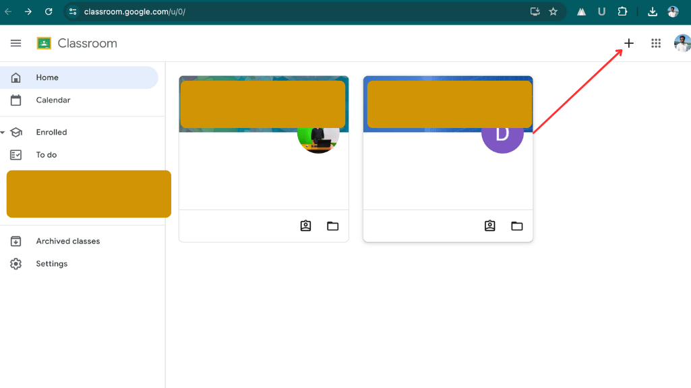The image size is (691, 388).
Task: Bookmark the page with the star icon
Action: tap(553, 11)
